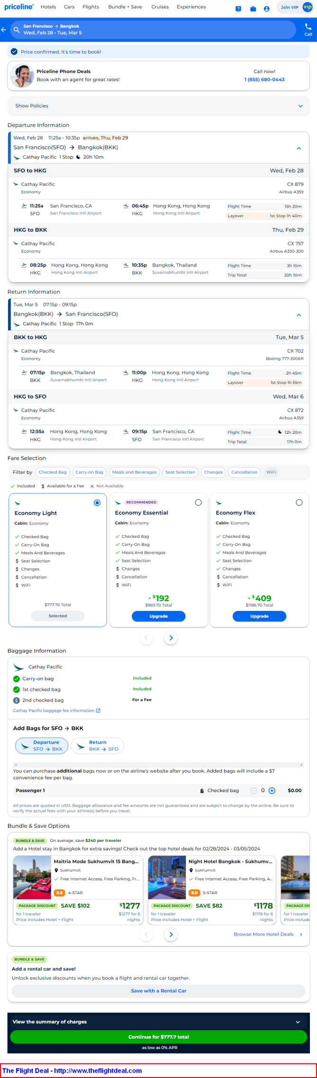Image resolution: width=317 pixels, height=1078 pixels.
Task: Open Bundle + Save in top navigation
Action: pyautogui.click(x=125, y=7)
